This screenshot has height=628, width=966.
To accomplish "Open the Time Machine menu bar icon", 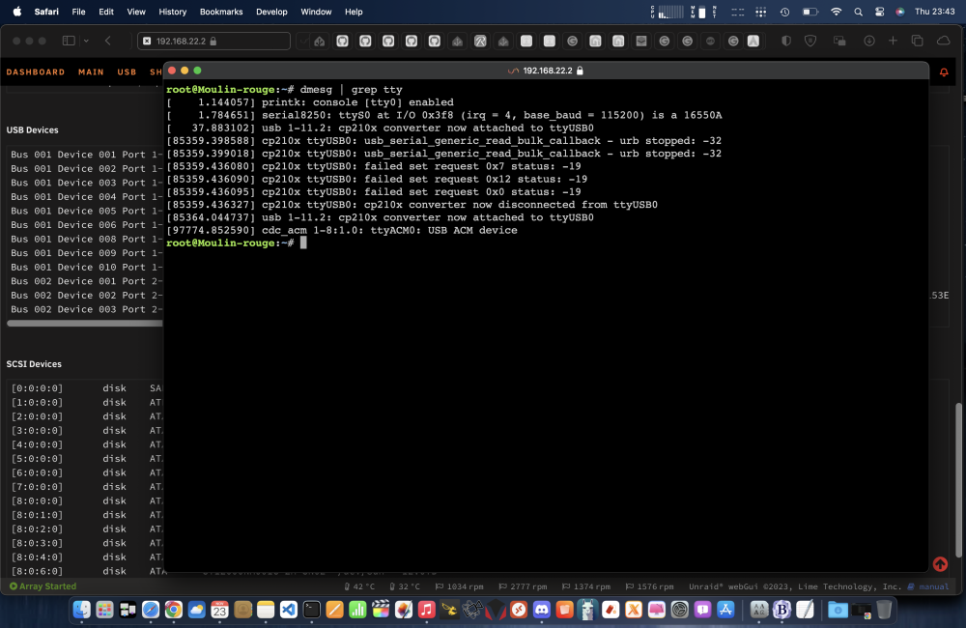I will (x=784, y=12).
